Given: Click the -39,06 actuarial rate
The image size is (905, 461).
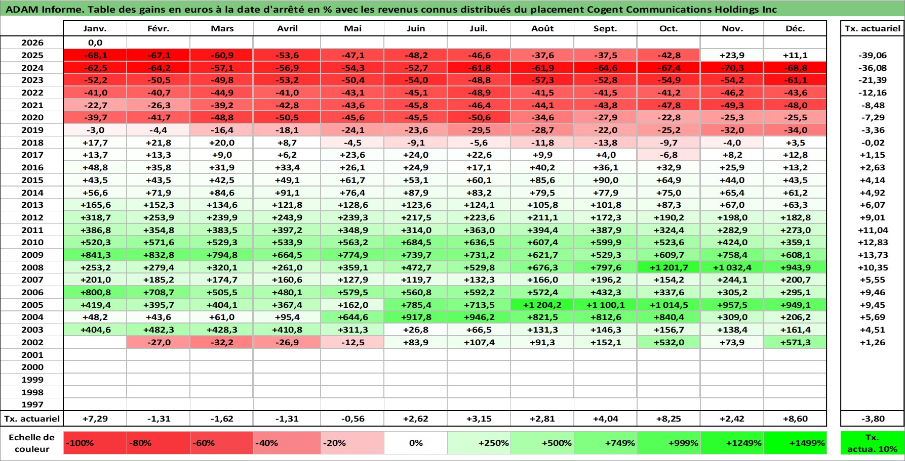Looking at the screenshot, I should coord(872,56).
